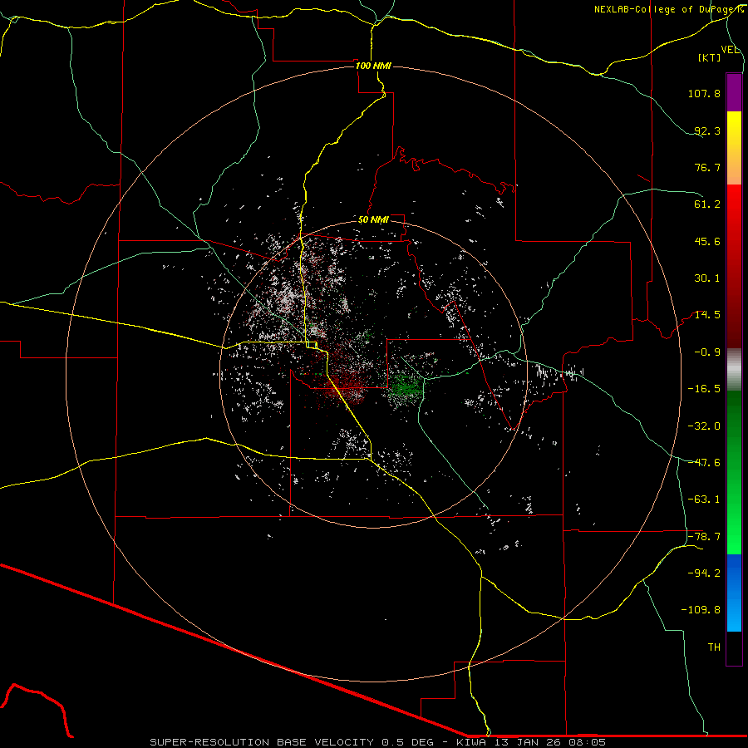
Task: Click the -78.7 legend value
Action: coord(707,536)
